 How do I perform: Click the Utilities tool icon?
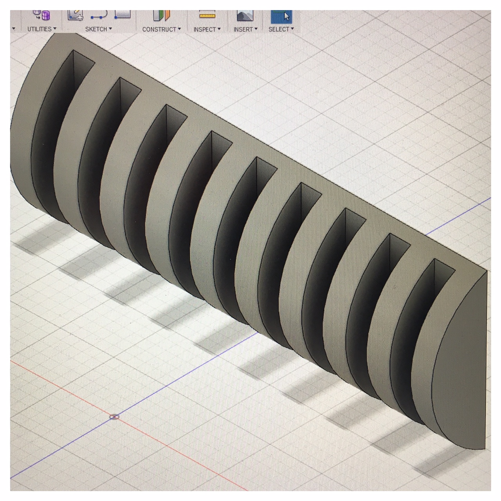click(x=42, y=15)
